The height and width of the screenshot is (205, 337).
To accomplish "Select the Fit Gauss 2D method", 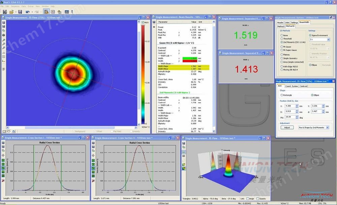I will [x=282, y=46].
